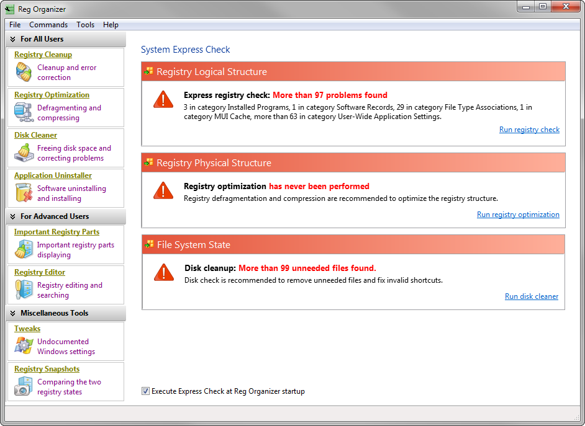The image size is (585, 426).
Task: Open the Tools menu
Action: [86, 25]
